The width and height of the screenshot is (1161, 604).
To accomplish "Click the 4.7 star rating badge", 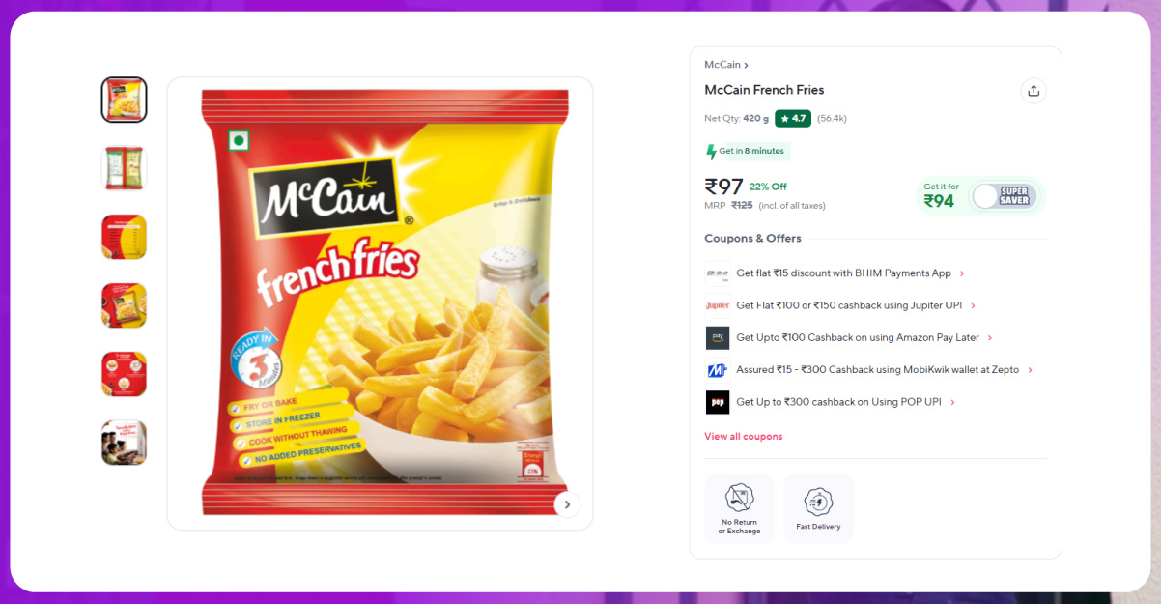I will (793, 119).
